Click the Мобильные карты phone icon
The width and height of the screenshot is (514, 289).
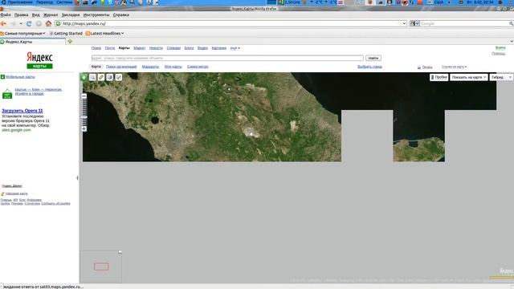coord(2,77)
